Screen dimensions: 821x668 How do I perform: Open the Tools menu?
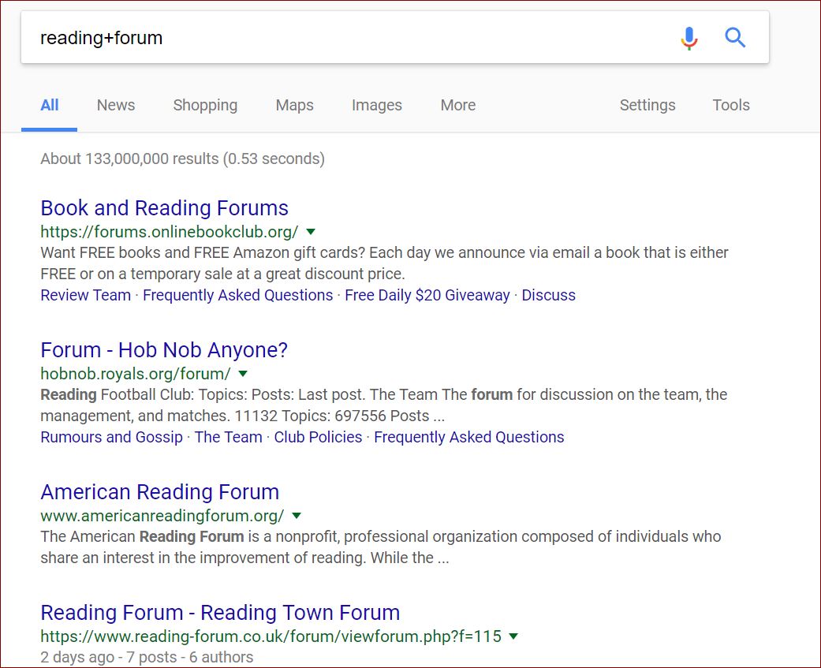coord(730,105)
